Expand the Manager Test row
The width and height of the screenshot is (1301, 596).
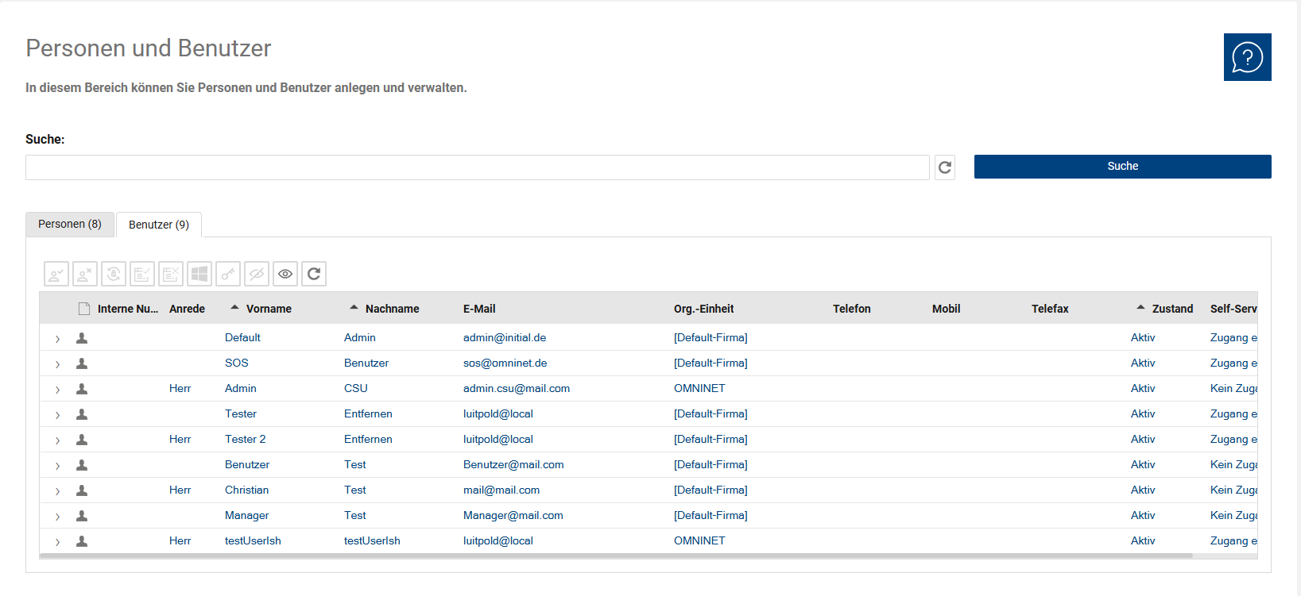pyautogui.click(x=57, y=517)
